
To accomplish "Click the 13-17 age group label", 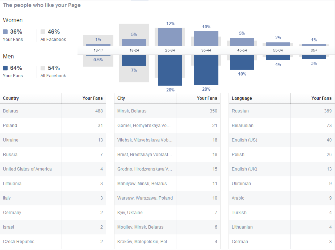I will pyautogui.click(x=98, y=50).
